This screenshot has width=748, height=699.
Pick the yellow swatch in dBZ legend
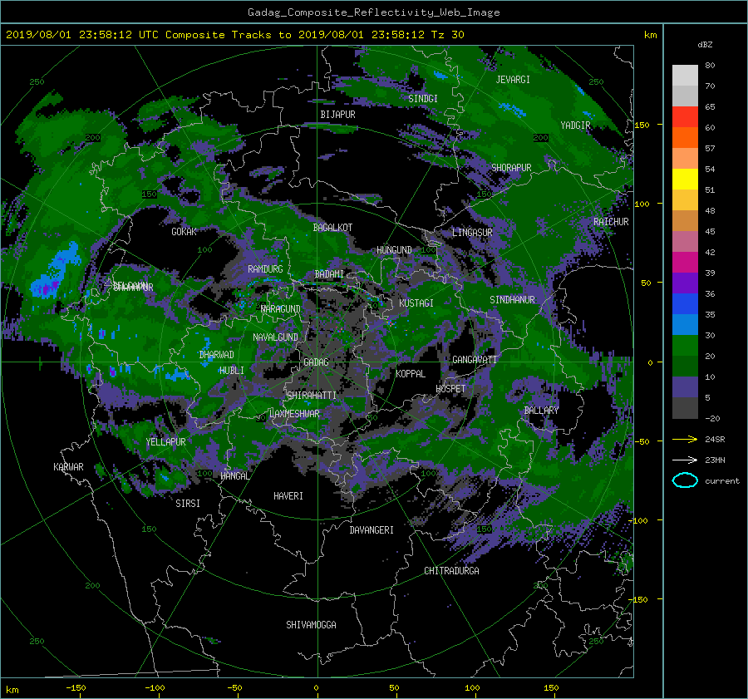click(685, 179)
